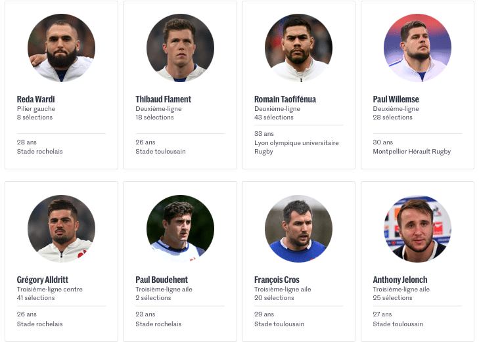The image size is (479, 342).
Task: Select Paul Boudehent's circular photo
Action: tap(180, 228)
